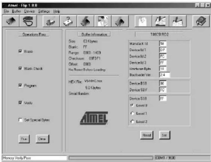The image size is (211, 162).
Task: Click the 0000 - 1409 range value
Action: coord(92,53)
